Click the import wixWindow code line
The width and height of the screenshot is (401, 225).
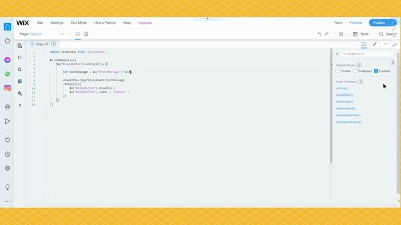78,52
